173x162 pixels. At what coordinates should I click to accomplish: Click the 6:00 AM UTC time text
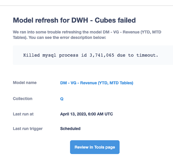tap(100, 114)
